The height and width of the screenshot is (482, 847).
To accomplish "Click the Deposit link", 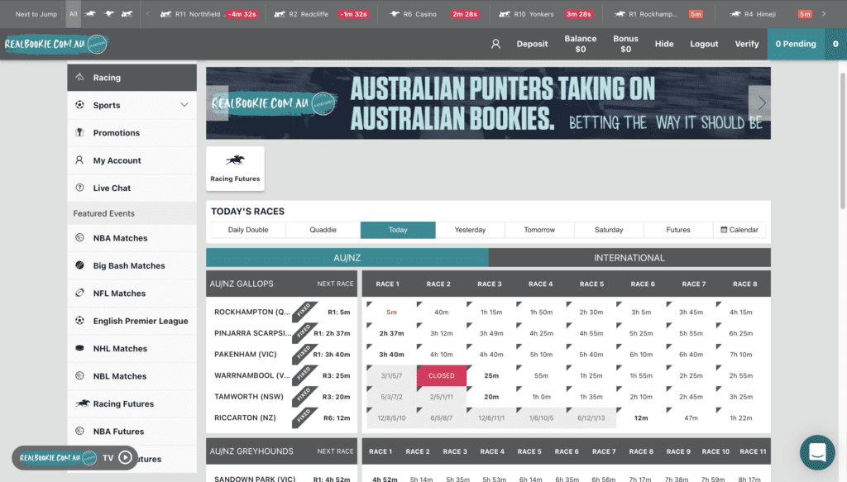I will (532, 44).
